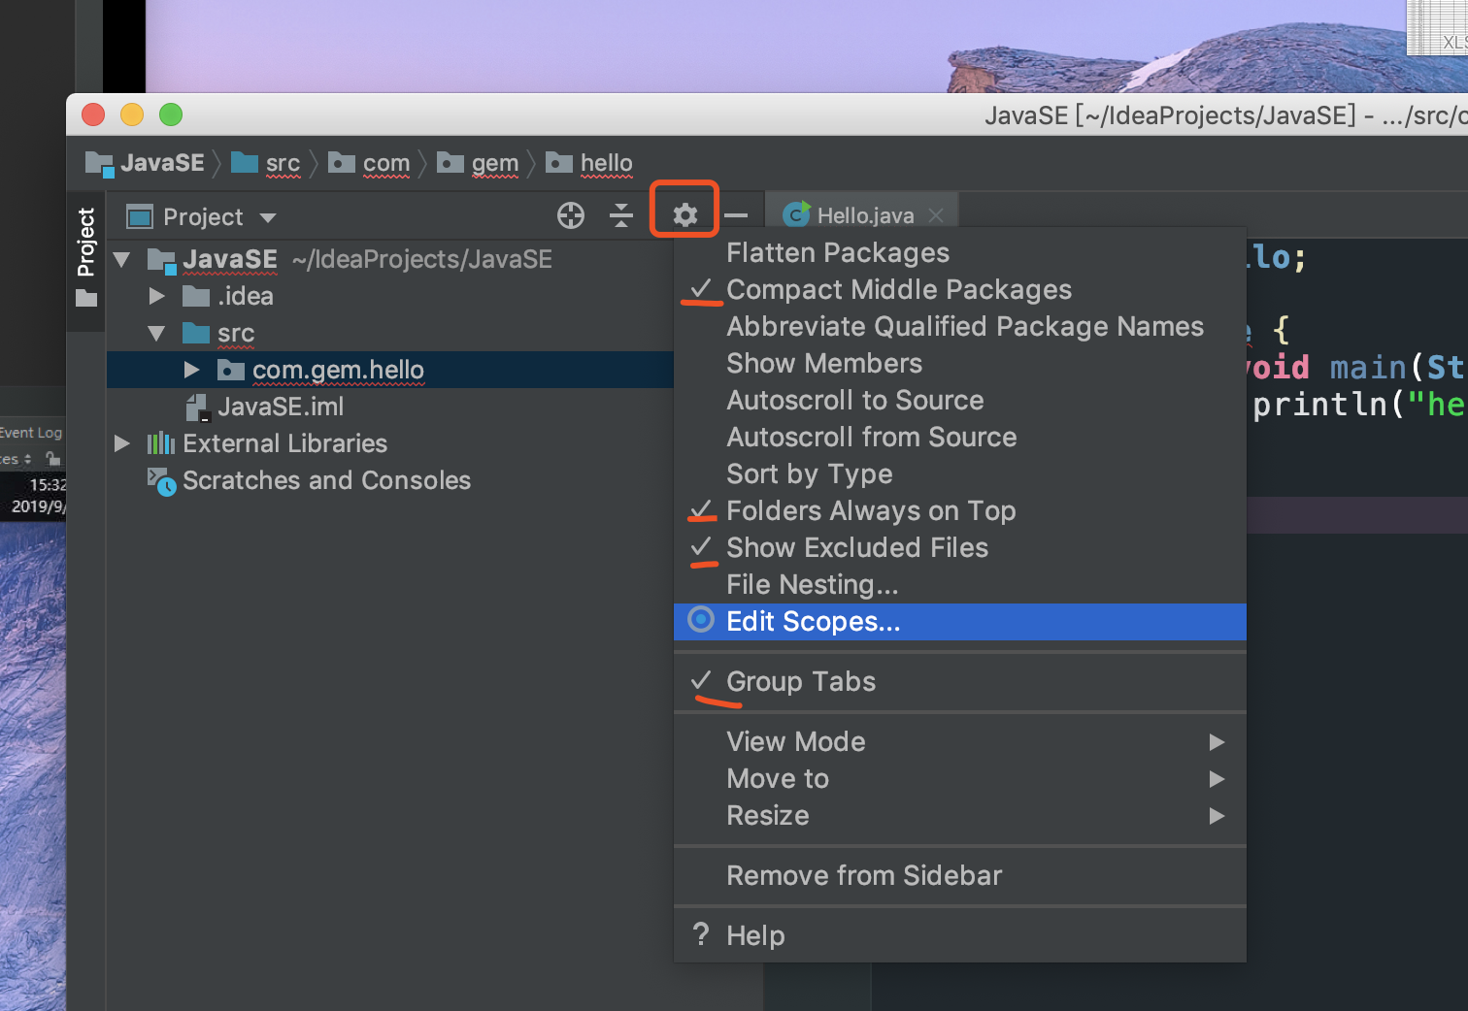Viewport: 1468px width, 1011px height.
Task: Expand the .idea folder node
Action: tap(156, 296)
